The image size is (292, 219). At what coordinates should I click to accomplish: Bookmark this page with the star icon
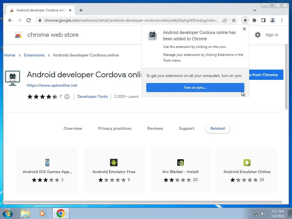click(x=234, y=20)
